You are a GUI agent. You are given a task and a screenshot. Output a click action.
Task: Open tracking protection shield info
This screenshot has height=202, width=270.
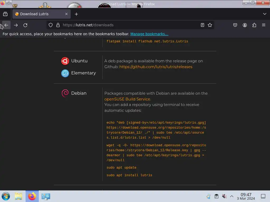tap(51, 25)
